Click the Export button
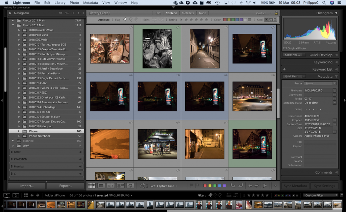Viewport: 346px width, 212px height. tap(66, 186)
